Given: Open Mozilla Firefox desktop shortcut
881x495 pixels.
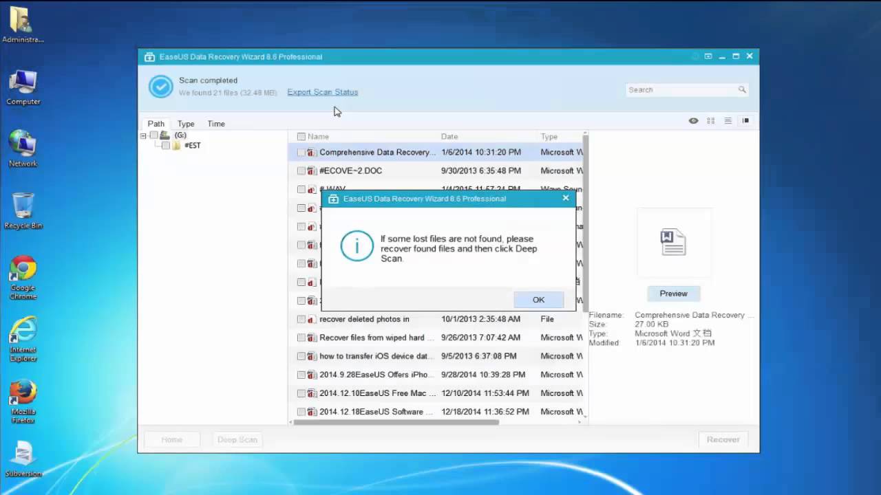Looking at the screenshot, I should [x=23, y=401].
